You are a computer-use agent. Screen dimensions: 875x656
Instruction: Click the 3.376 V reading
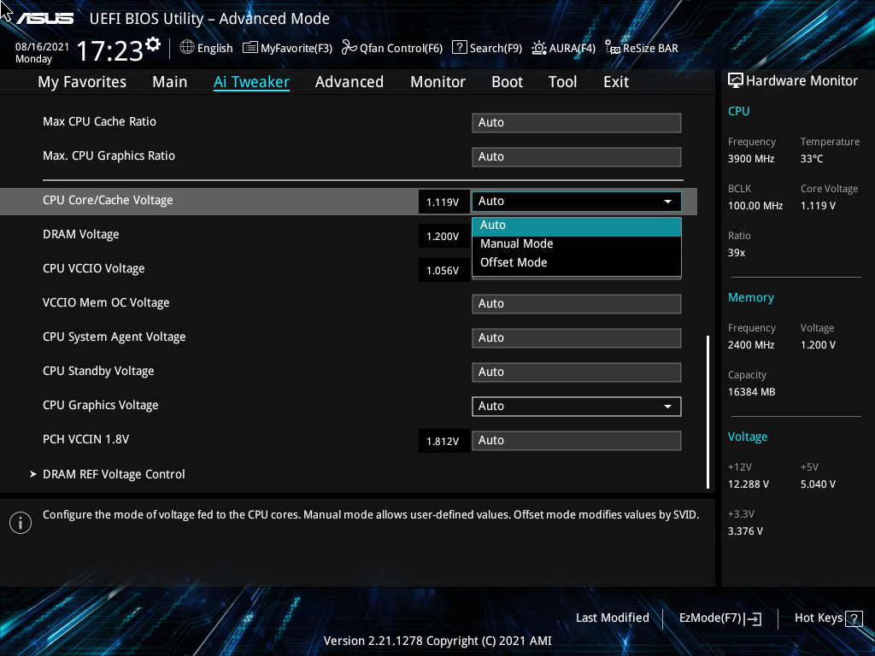745,531
